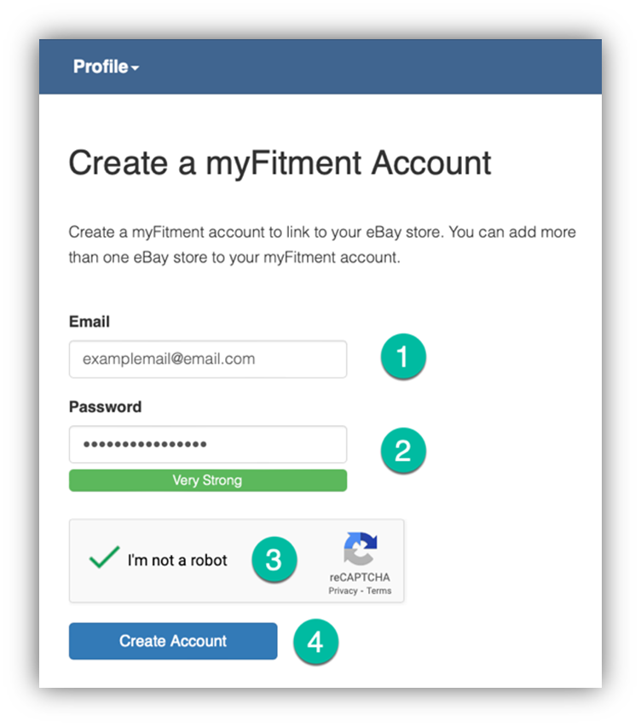
Task: Click the Email input field
Action: click(208, 359)
